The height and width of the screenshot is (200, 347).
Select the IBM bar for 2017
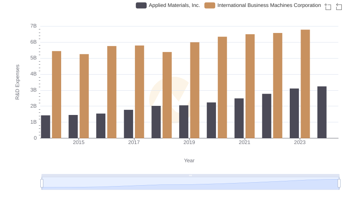[139, 92]
